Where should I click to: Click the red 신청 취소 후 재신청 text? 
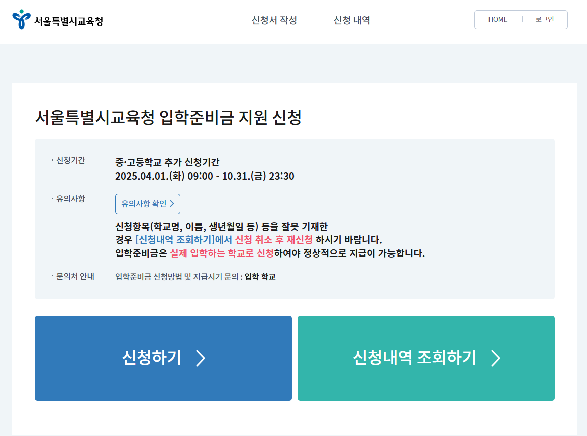point(274,240)
